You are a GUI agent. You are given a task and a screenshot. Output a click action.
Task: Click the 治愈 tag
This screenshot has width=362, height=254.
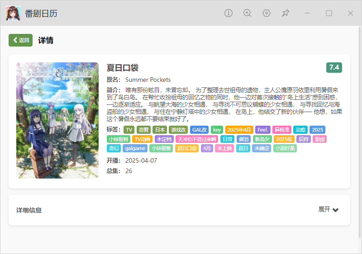coord(300,130)
